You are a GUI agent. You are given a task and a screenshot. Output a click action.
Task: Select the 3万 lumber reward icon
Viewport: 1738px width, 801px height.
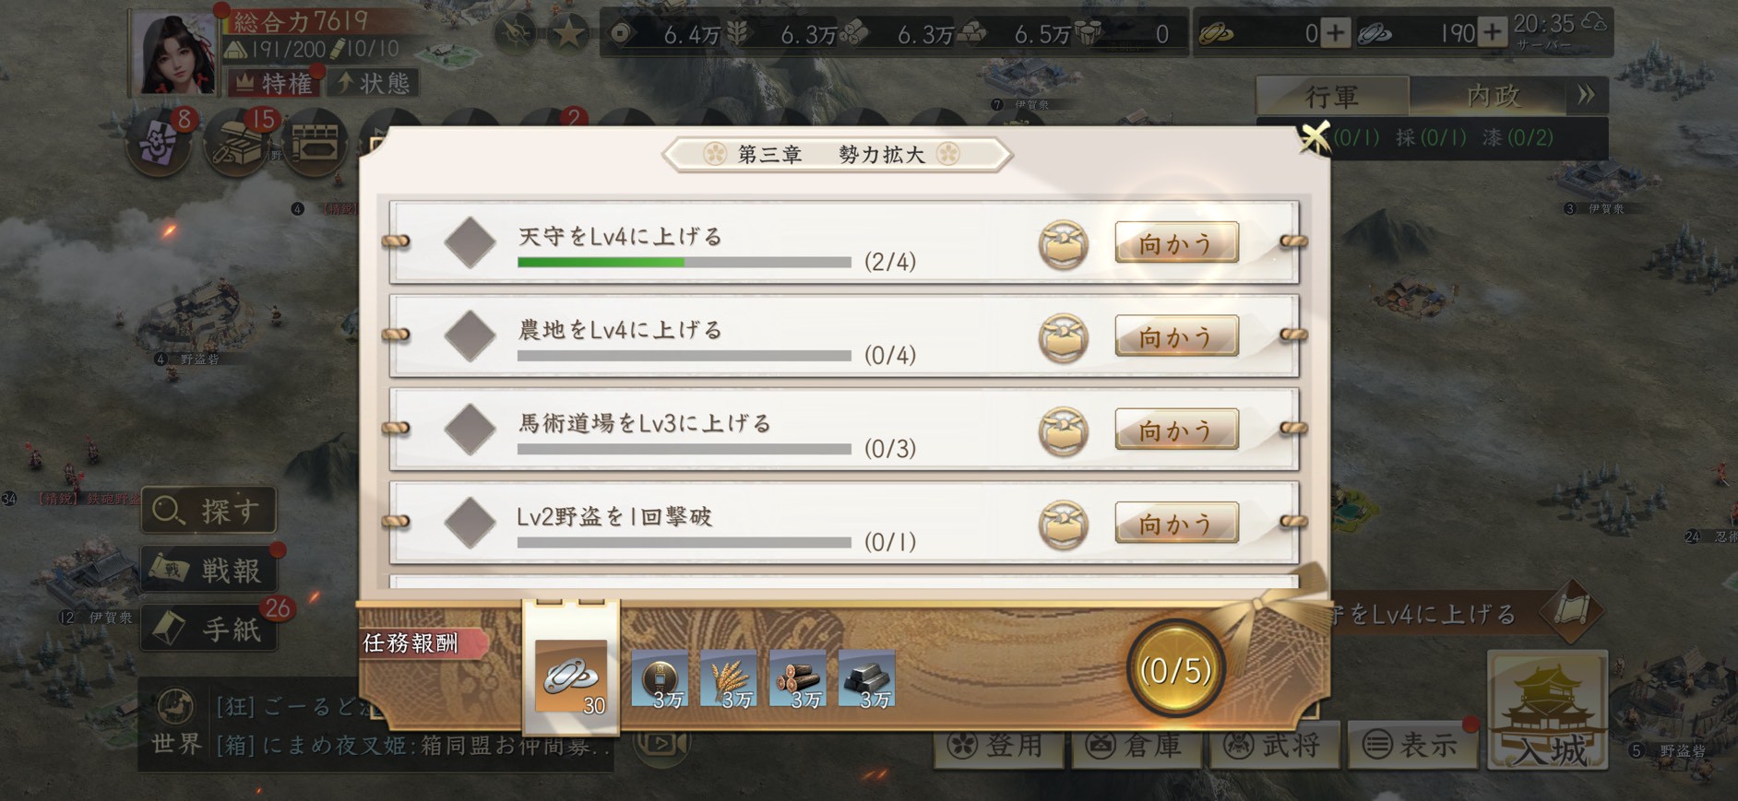point(797,679)
